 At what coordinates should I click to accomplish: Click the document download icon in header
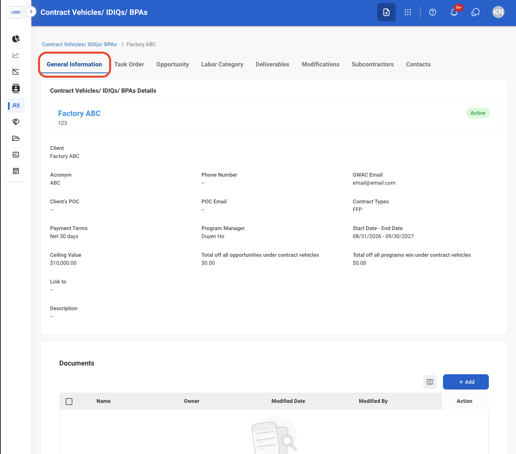click(x=386, y=12)
